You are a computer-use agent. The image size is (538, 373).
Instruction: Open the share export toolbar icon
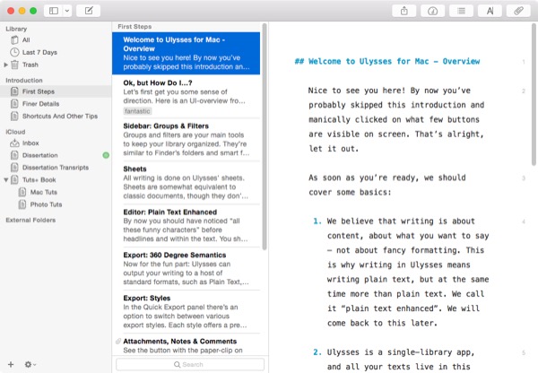pos(404,11)
